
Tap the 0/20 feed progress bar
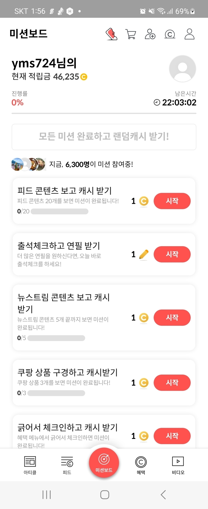[x=59, y=212]
